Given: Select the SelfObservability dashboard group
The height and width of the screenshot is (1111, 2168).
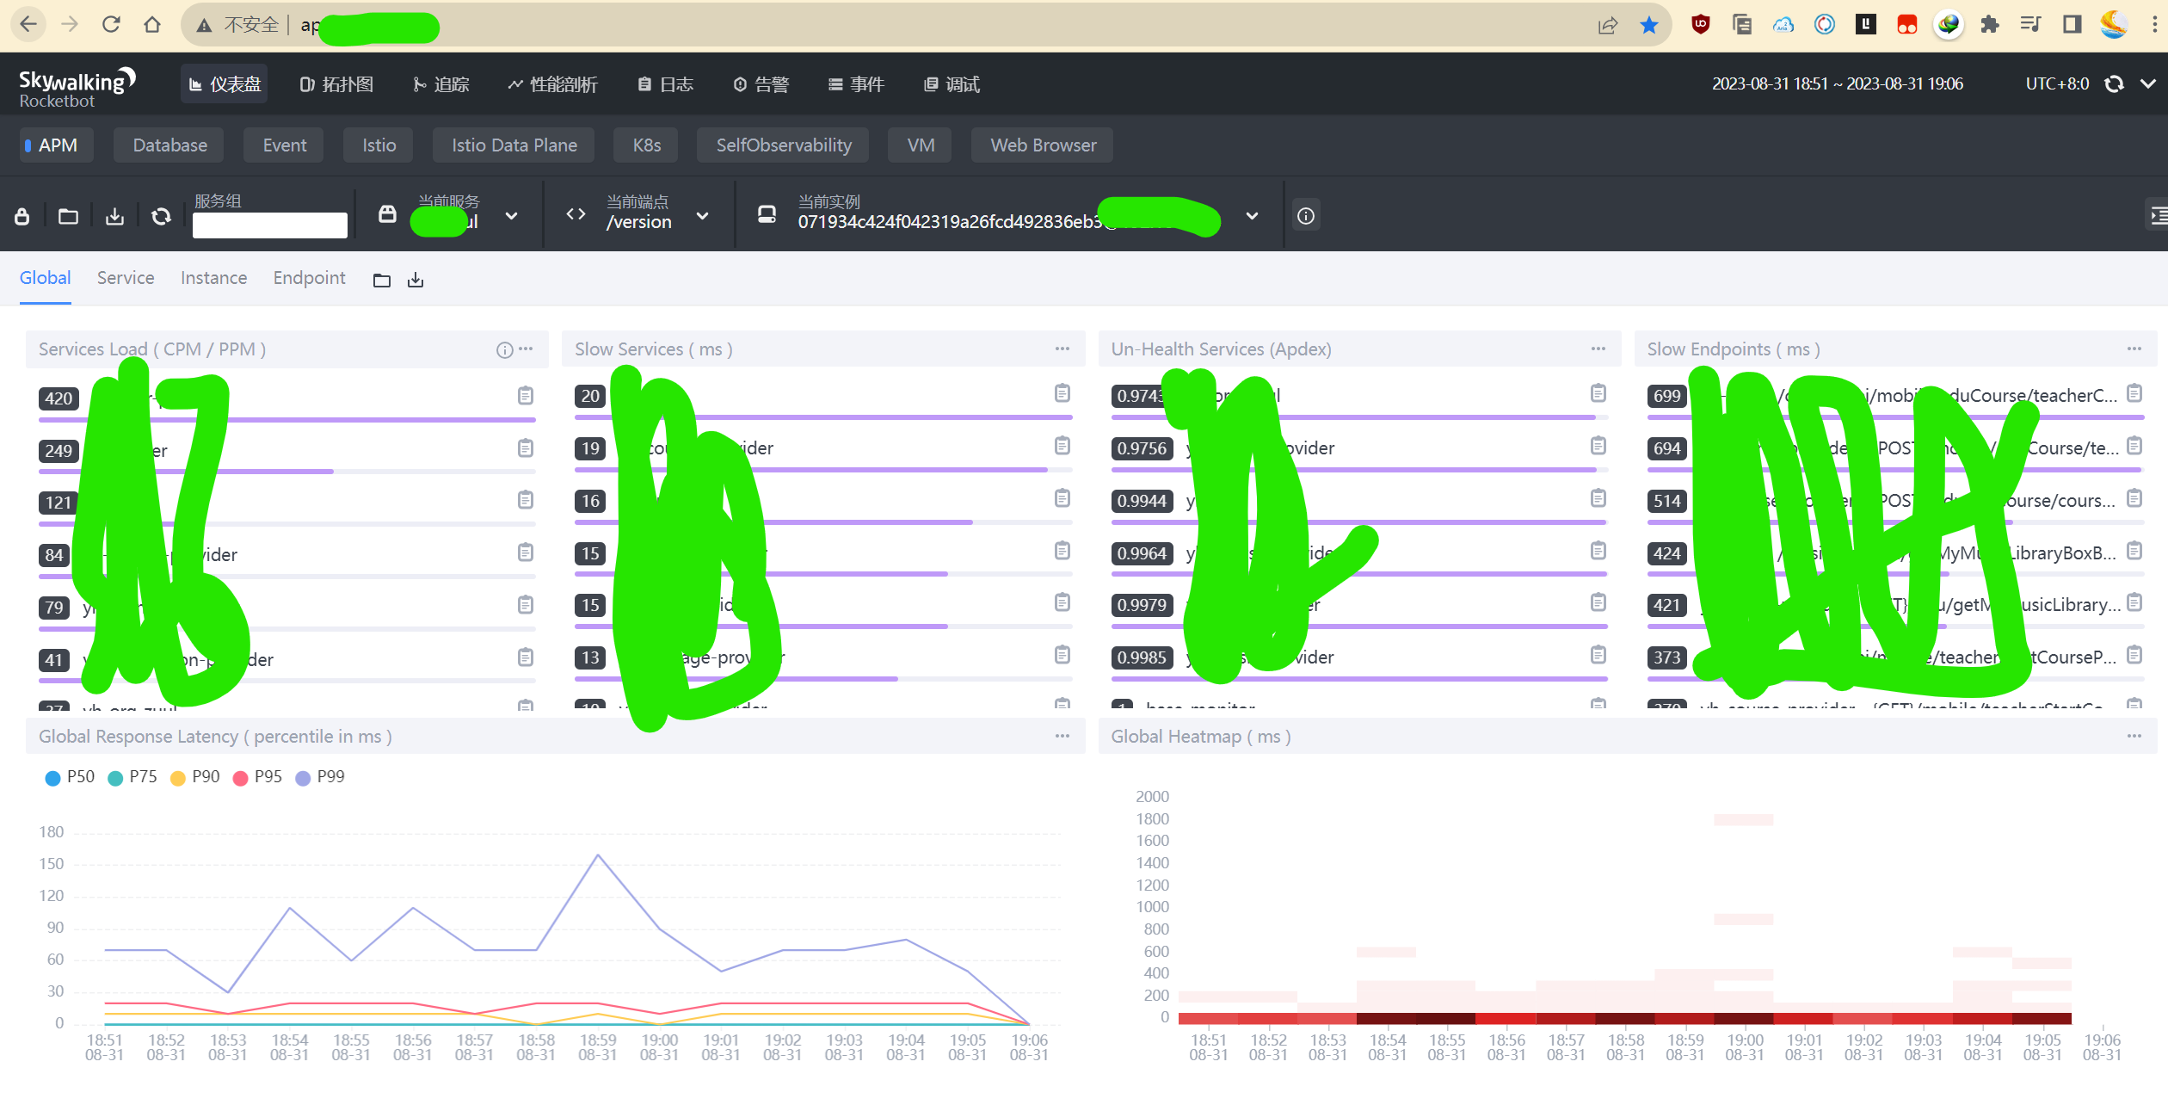Looking at the screenshot, I should (x=783, y=145).
